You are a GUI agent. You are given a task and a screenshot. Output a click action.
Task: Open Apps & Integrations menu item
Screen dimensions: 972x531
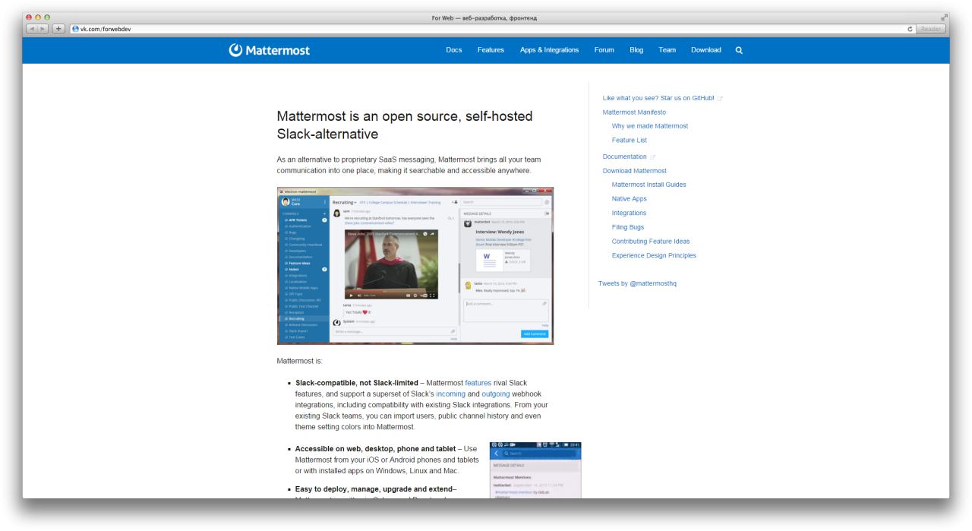tap(550, 50)
